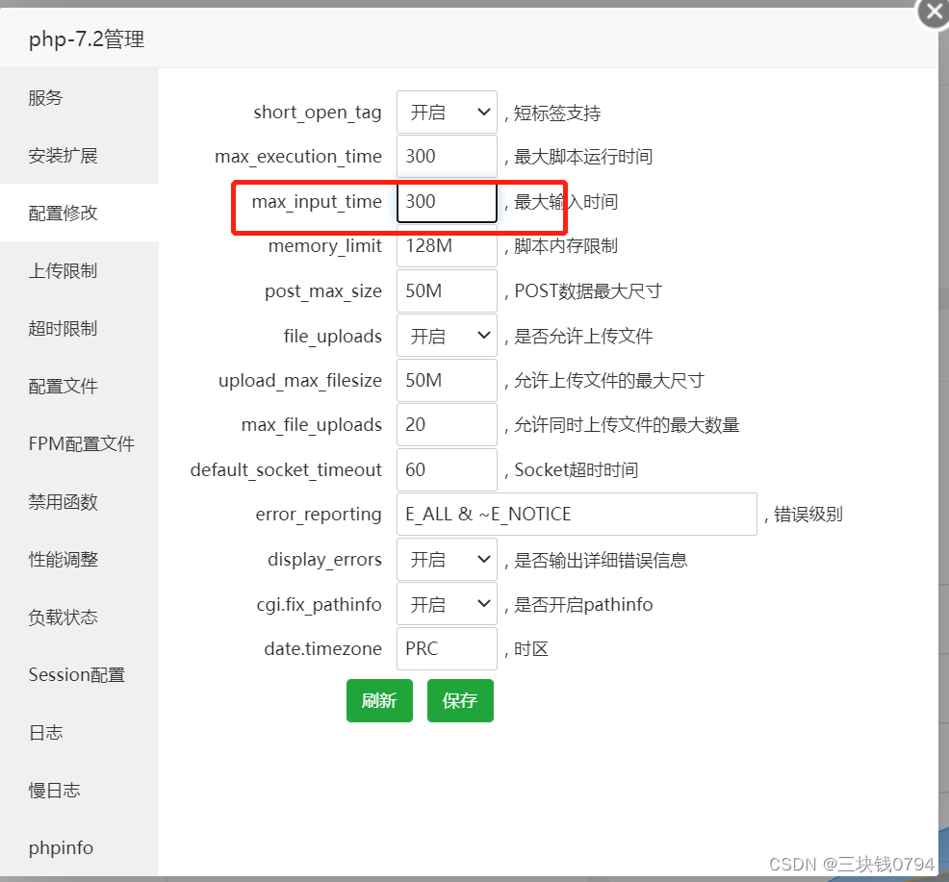Open the short_open_tag dropdown
949x882 pixels.
point(446,112)
